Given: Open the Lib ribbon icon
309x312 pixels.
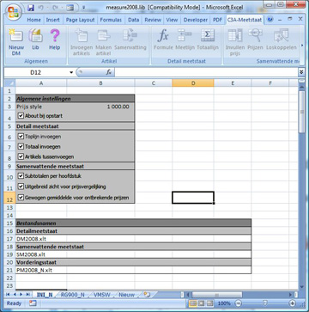Looking at the screenshot, I should point(35,40).
